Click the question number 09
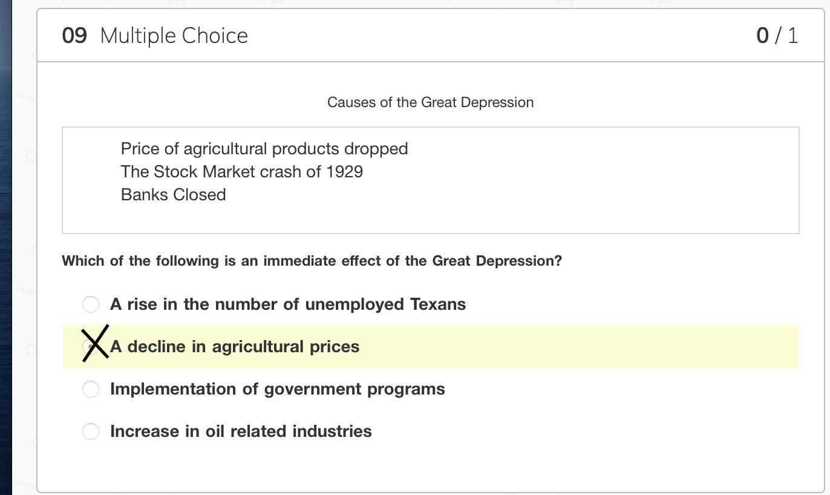The width and height of the screenshot is (830, 495). pos(74,36)
